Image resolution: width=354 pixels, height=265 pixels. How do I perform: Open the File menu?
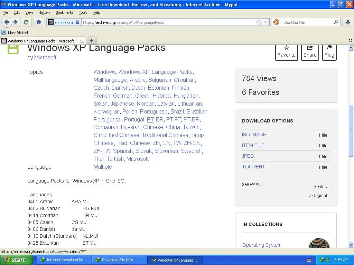[5, 12]
